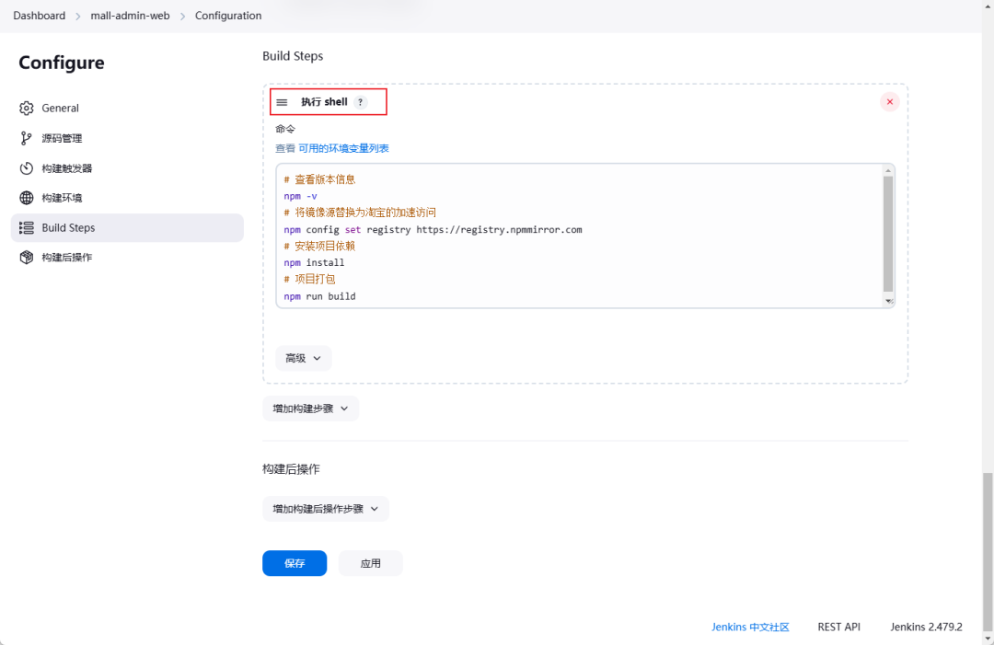
Task: Click the 命令 field label
Action: tap(285, 129)
